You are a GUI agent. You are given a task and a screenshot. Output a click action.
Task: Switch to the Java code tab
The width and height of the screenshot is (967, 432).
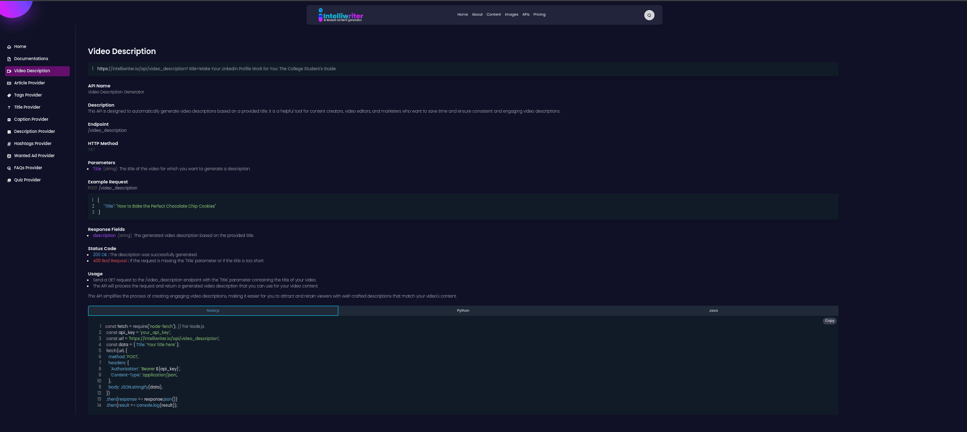pyautogui.click(x=713, y=311)
